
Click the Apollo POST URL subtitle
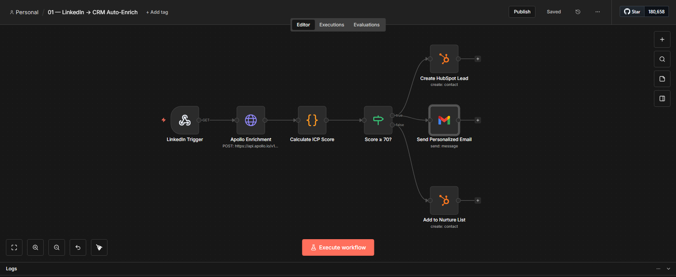tap(250, 146)
